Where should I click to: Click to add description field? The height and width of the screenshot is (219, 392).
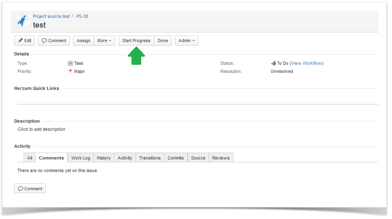pos(41,130)
